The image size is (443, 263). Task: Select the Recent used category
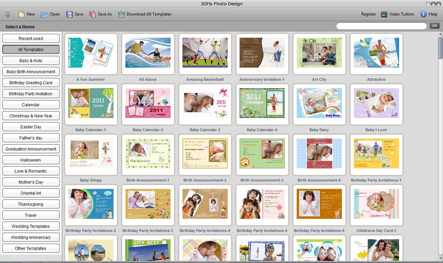(x=31, y=39)
